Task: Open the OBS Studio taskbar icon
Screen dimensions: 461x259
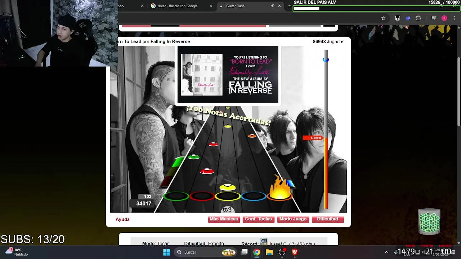Action: click(x=282, y=252)
